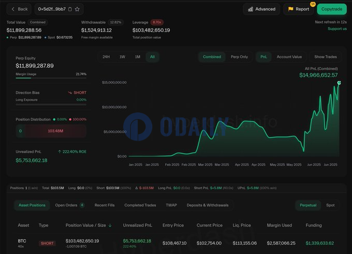Click the BTC asset row label
The width and height of the screenshot is (352, 254).
(22, 241)
